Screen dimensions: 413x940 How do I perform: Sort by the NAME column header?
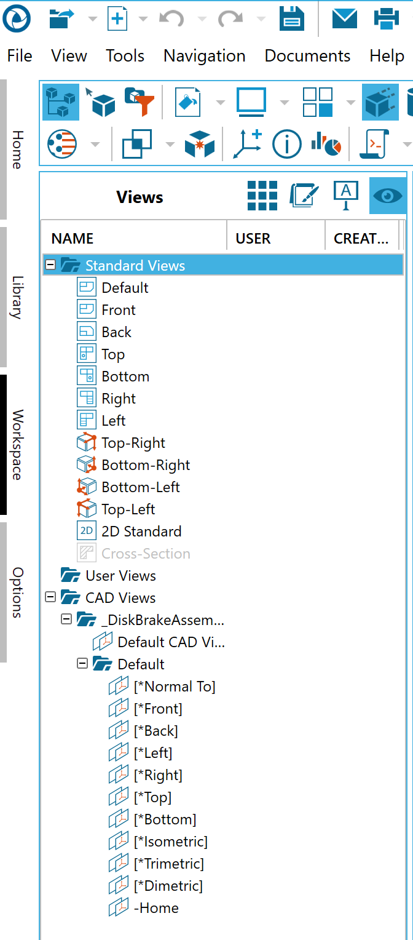click(x=73, y=239)
